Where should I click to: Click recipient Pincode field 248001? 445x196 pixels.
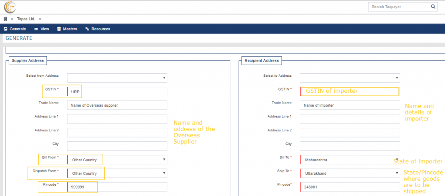(x=350, y=187)
